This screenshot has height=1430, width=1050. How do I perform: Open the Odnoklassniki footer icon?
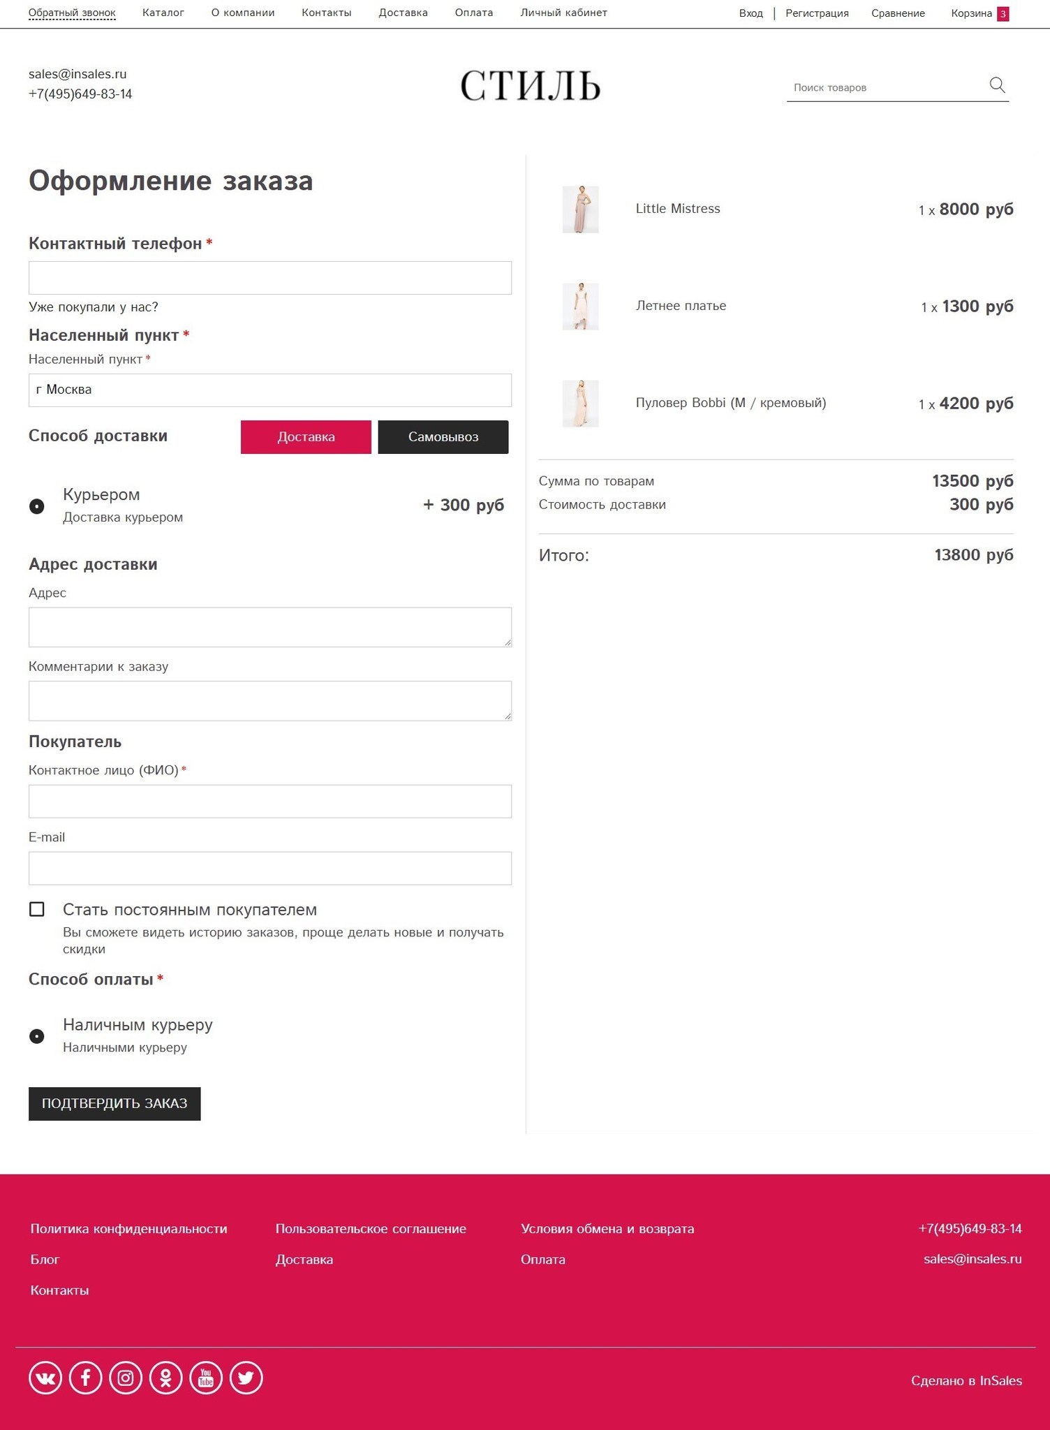pyautogui.click(x=166, y=1378)
